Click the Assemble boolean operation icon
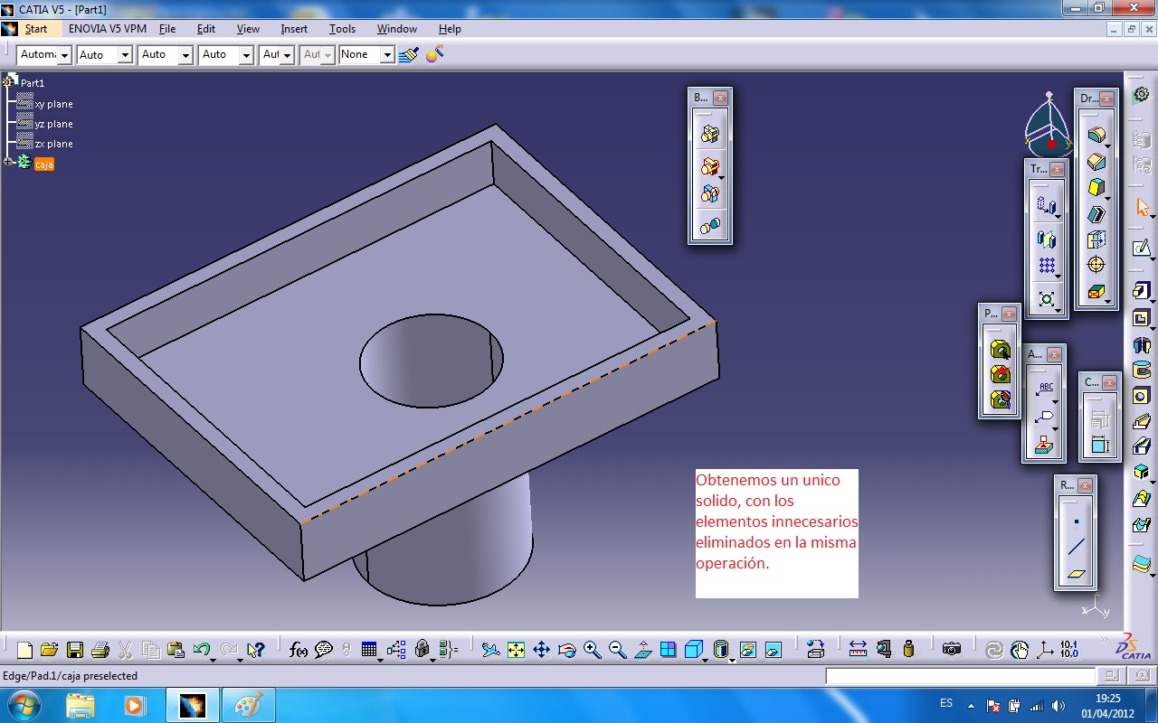This screenshot has width=1158, height=723. (x=710, y=134)
